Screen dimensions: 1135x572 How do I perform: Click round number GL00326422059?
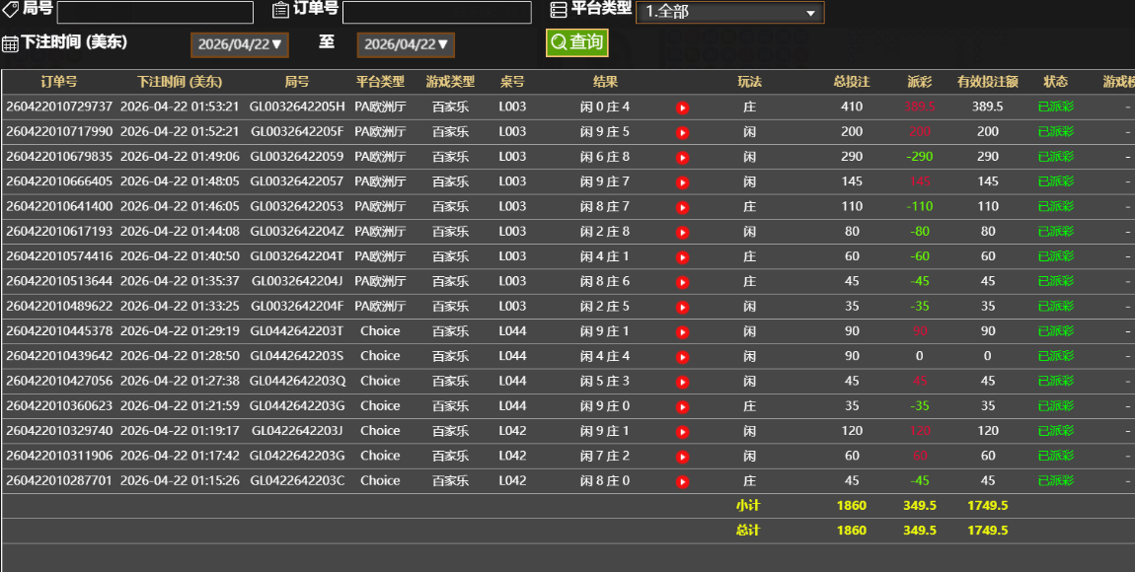pyautogui.click(x=297, y=156)
